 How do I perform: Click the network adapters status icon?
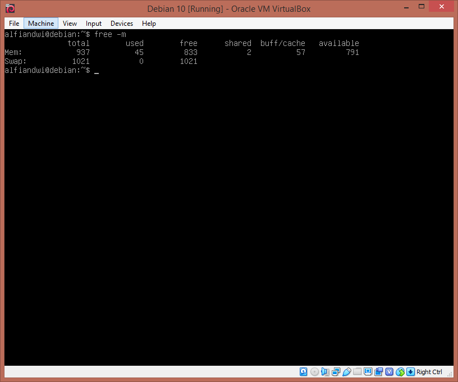[336, 371]
